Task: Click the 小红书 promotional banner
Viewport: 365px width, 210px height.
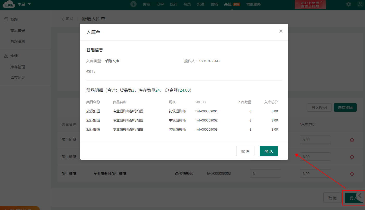Action: pos(310,4)
